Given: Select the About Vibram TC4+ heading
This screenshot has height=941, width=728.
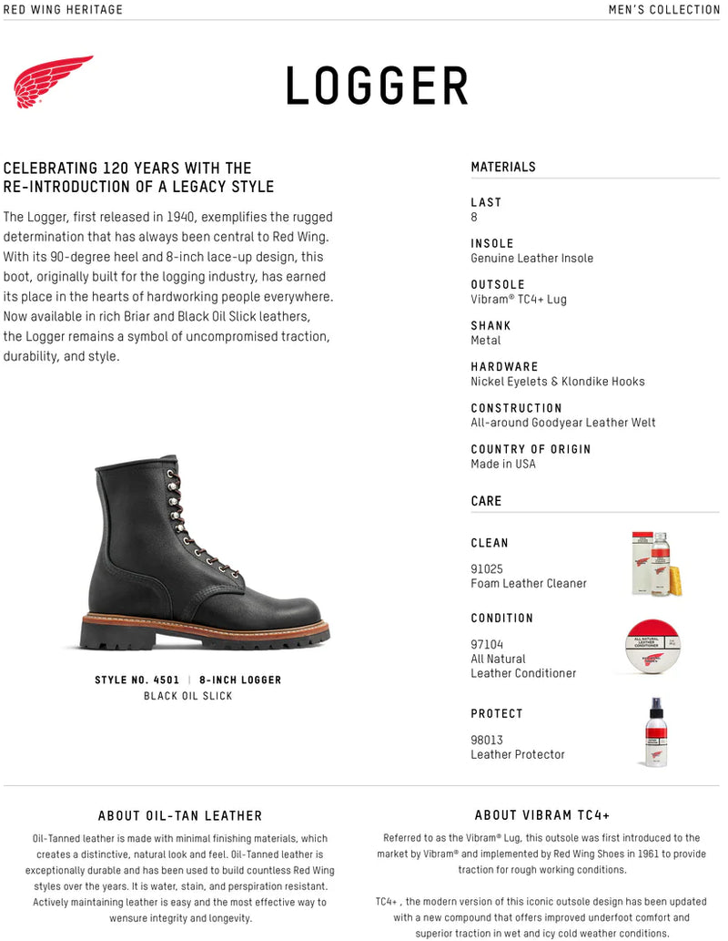Looking at the screenshot, I should [542, 815].
